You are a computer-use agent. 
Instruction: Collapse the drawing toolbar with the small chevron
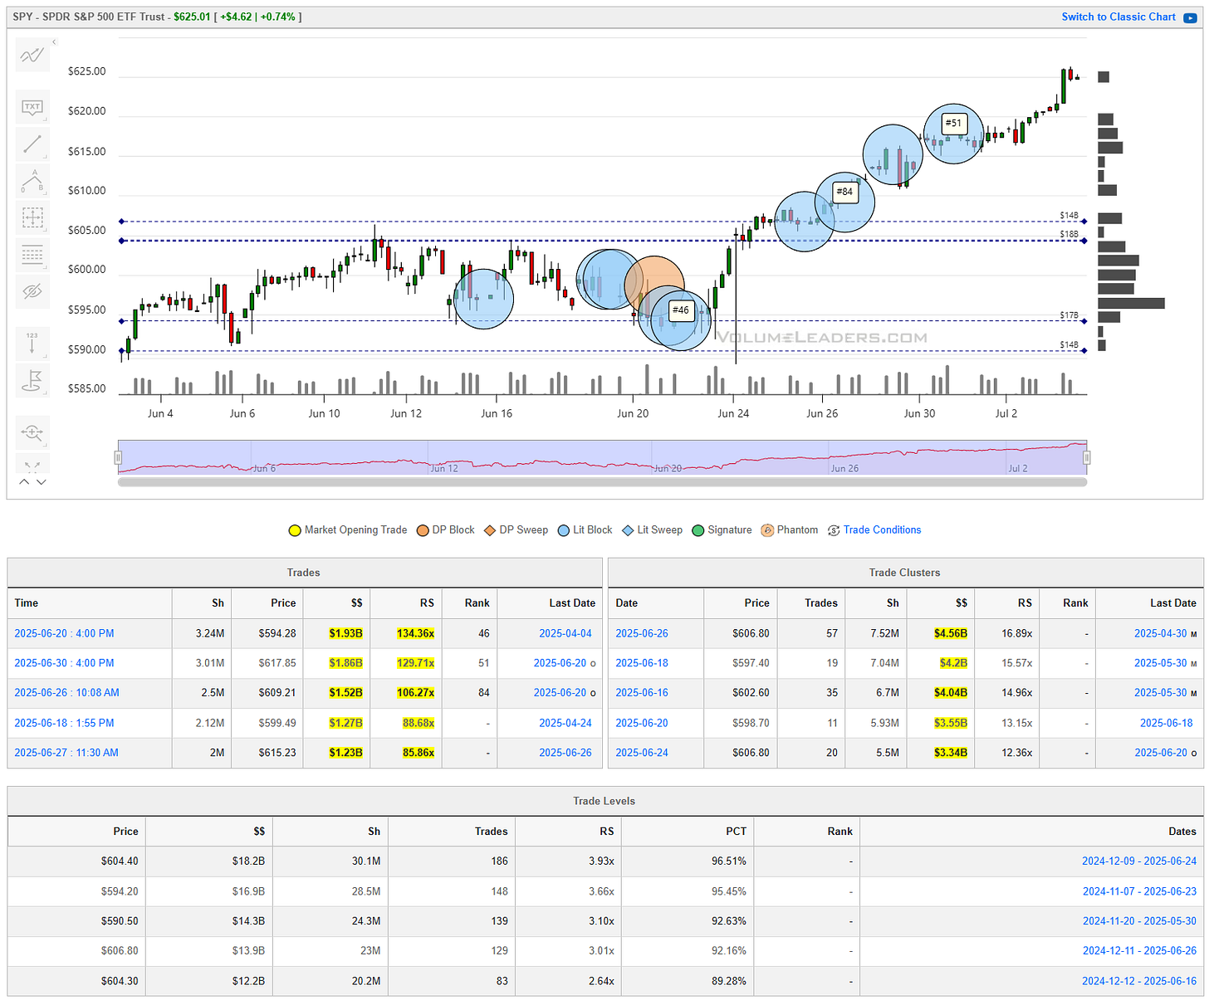point(54,41)
